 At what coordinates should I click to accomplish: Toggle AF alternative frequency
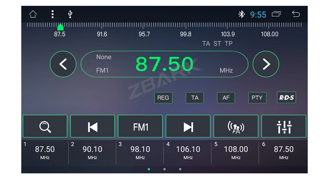[x=226, y=98]
